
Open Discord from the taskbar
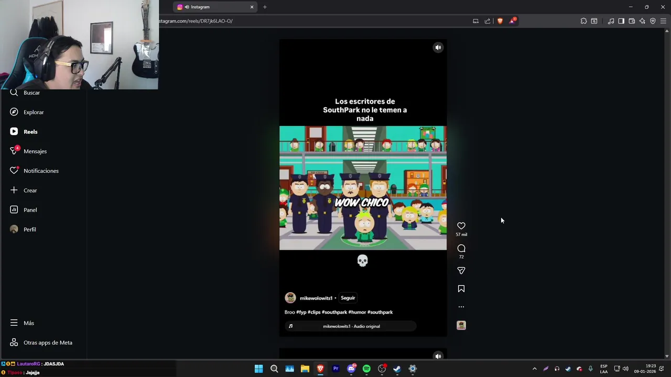(x=351, y=369)
